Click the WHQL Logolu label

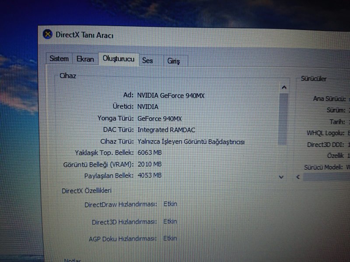(x=325, y=133)
